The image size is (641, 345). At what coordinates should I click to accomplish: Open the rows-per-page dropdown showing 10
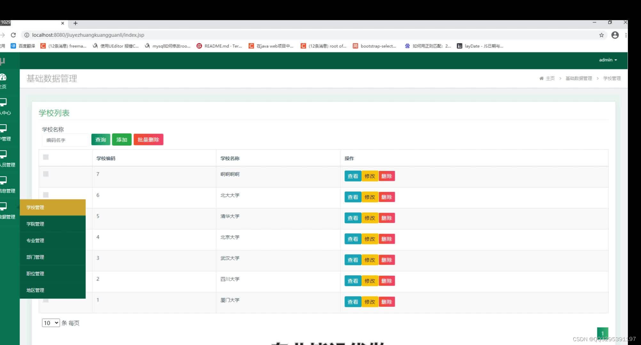pos(51,323)
